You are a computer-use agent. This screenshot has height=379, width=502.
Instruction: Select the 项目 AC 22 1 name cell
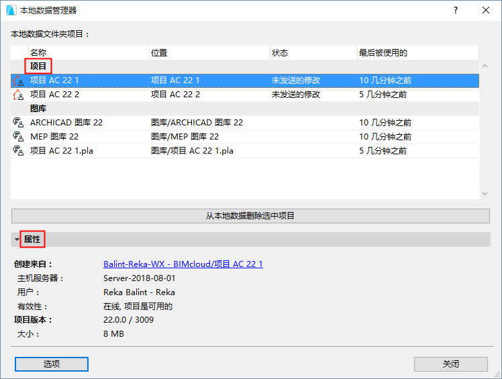tap(54, 80)
